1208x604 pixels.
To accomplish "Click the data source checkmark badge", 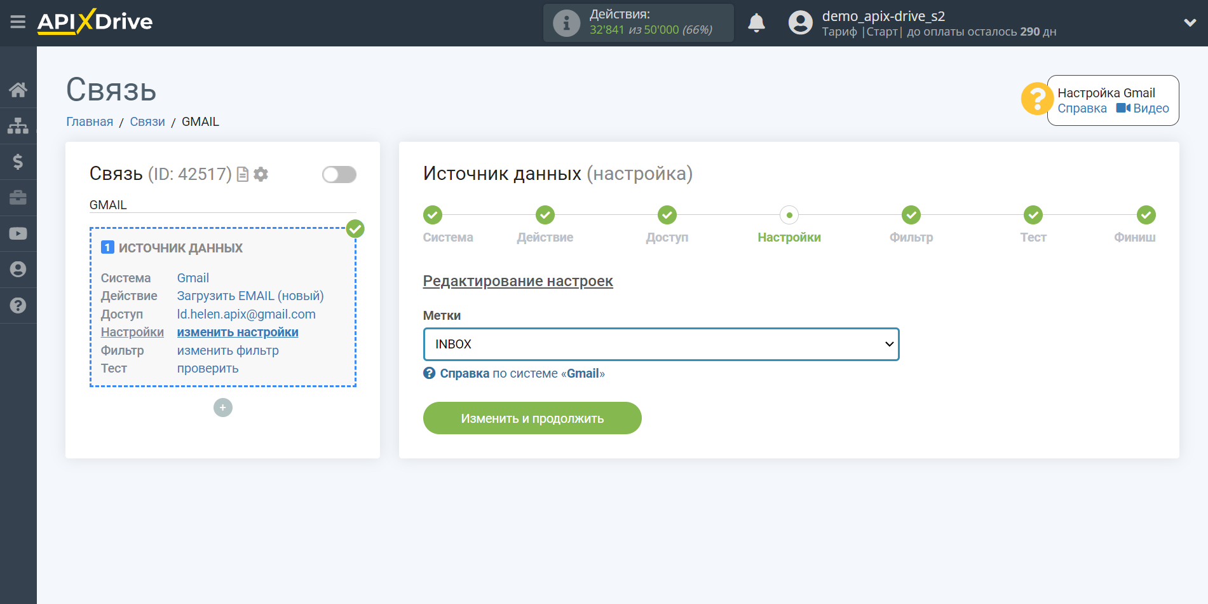I will pyautogui.click(x=355, y=229).
